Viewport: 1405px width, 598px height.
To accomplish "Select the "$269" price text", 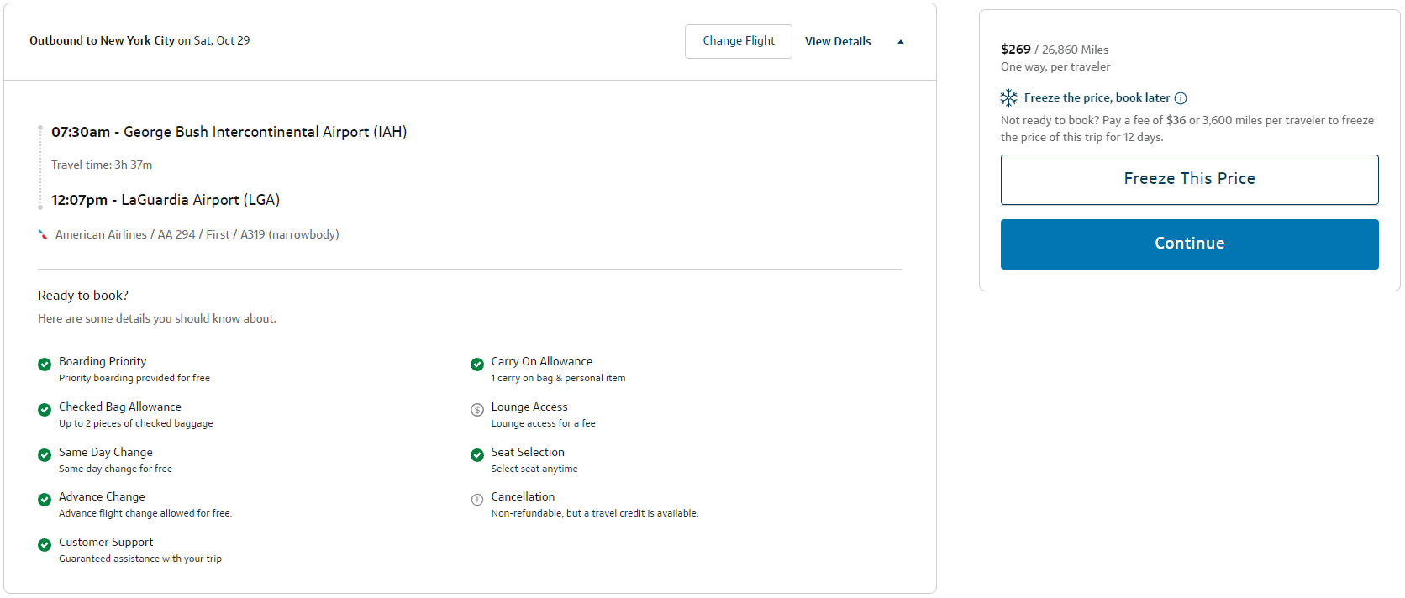I will [1016, 50].
